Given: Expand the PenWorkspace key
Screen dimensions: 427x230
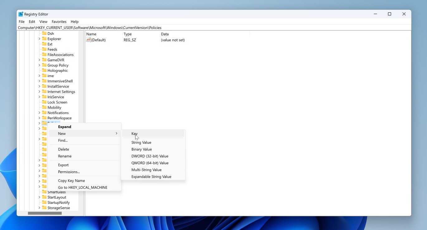Looking at the screenshot, I should pyautogui.click(x=39, y=118).
